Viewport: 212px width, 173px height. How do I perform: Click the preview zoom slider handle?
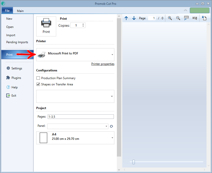[x=133, y=162]
